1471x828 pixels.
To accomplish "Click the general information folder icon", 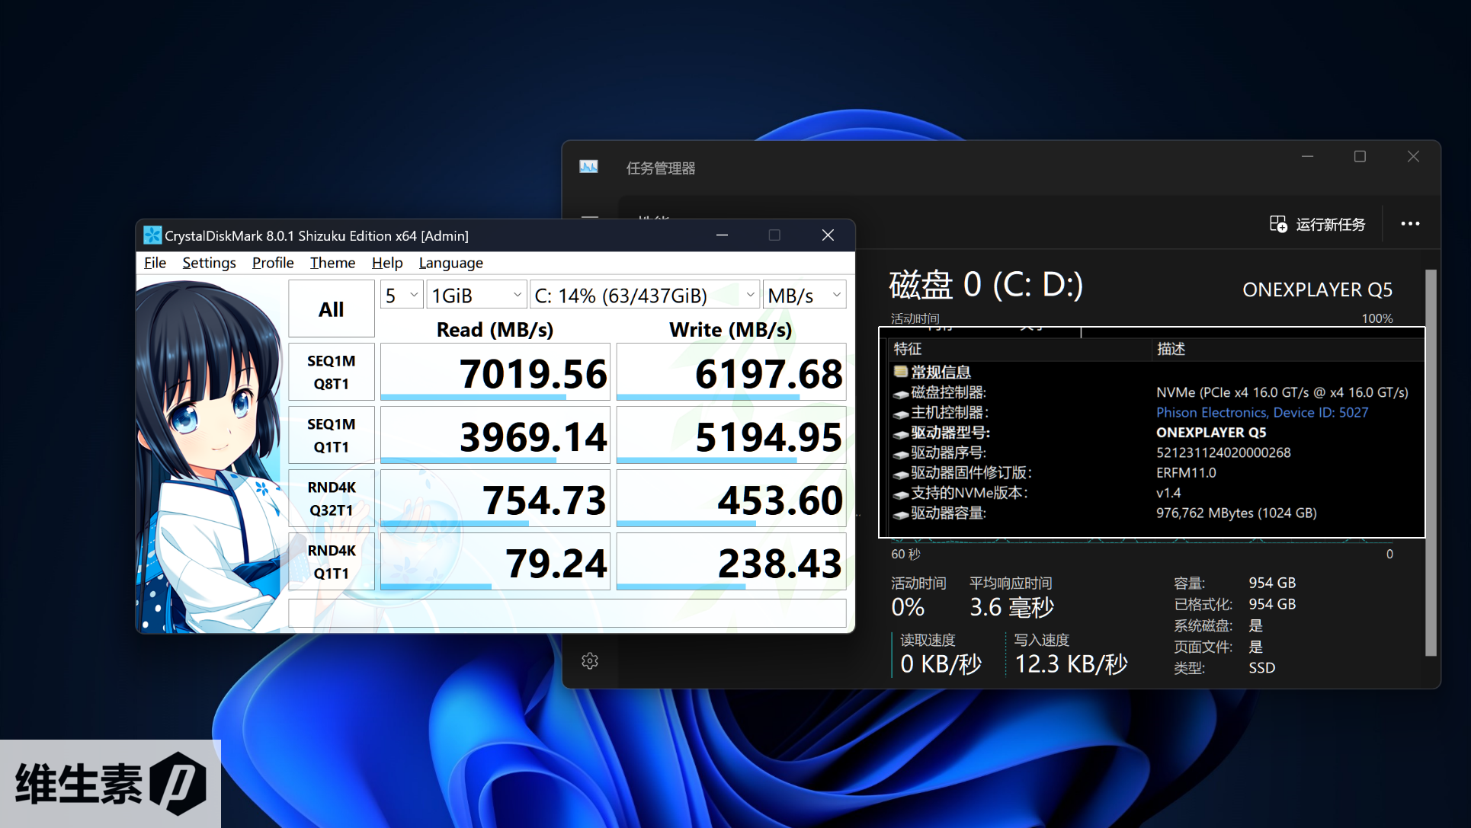I will (x=901, y=372).
